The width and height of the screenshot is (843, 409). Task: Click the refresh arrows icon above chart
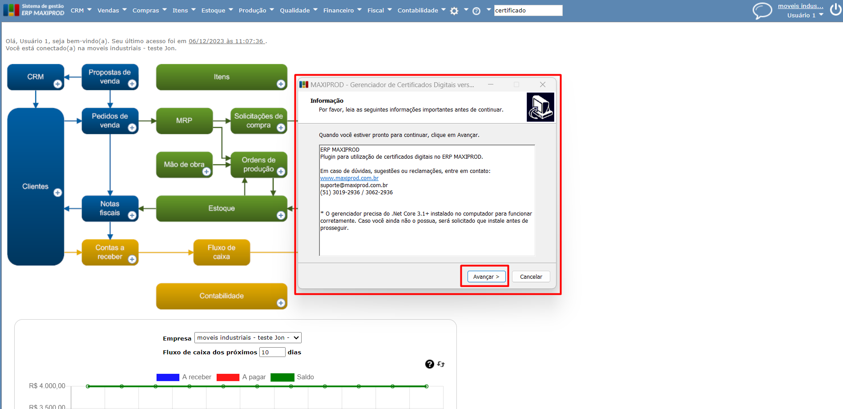tap(441, 364)
